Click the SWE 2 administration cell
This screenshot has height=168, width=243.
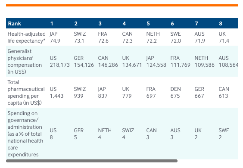pyautogui.click(x=224, y=134)
